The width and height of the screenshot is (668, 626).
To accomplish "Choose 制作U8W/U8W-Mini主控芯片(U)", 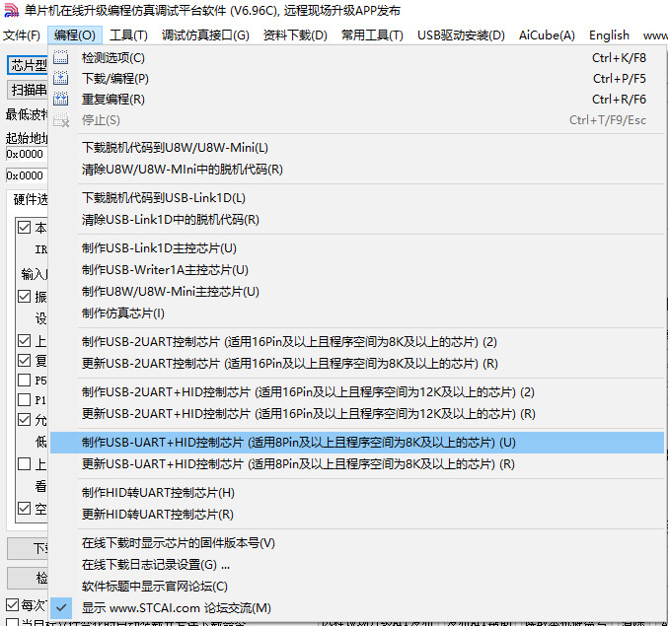I will pyautogui.click(x=357, y=292).
